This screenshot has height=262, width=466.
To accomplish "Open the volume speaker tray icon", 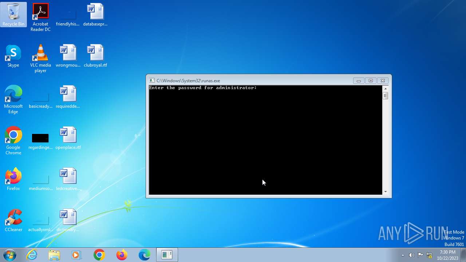I will click(411, 255).
